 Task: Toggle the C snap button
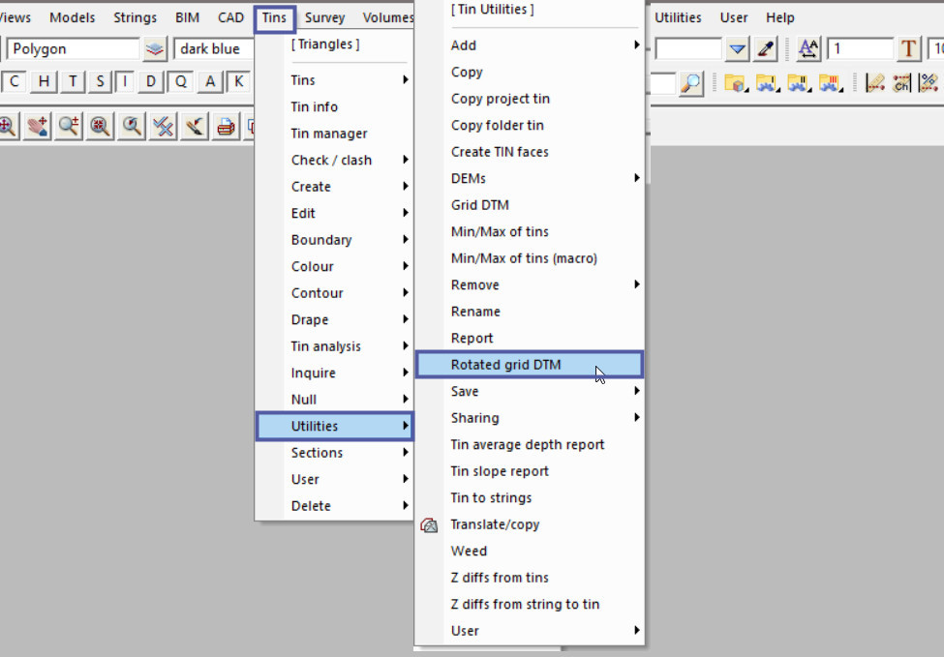[15, 82]
